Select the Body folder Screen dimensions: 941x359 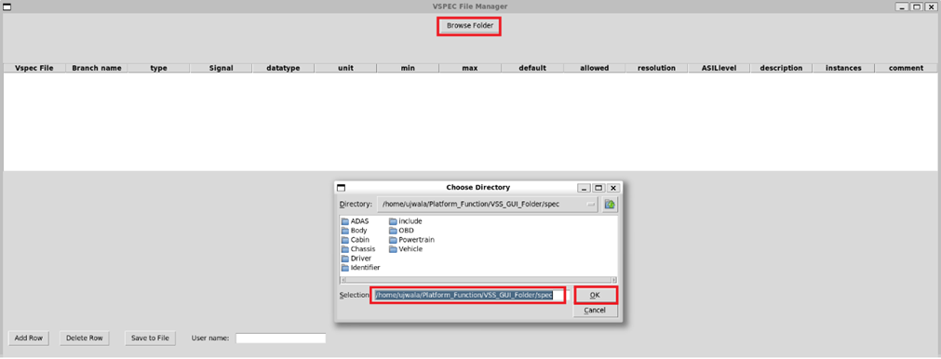pos(354,231)
